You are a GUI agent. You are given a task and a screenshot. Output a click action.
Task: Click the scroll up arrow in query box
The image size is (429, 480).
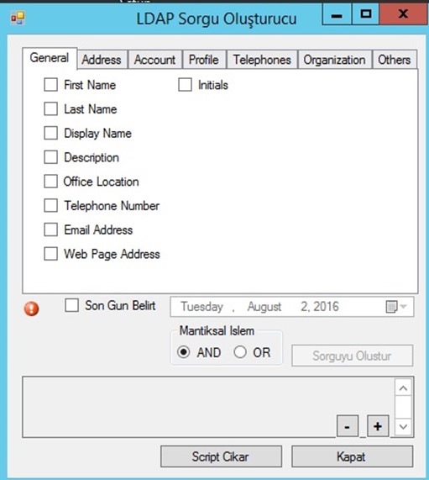pos(403,388)
